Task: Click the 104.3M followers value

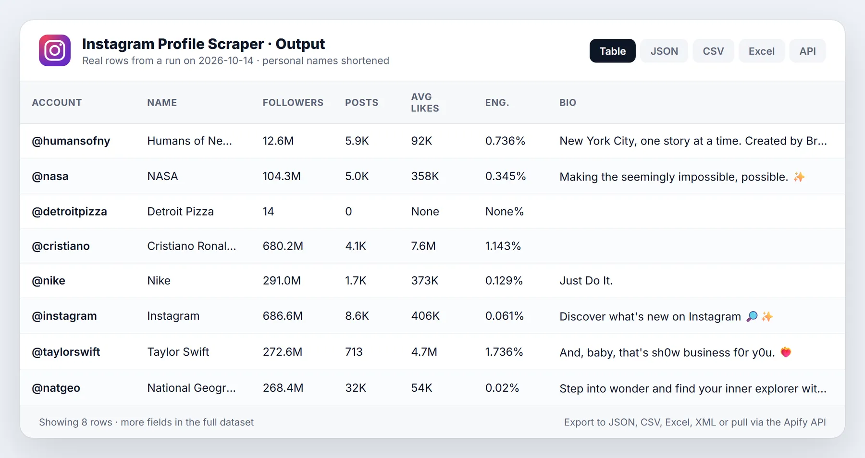Action: [x=282, y=177]
